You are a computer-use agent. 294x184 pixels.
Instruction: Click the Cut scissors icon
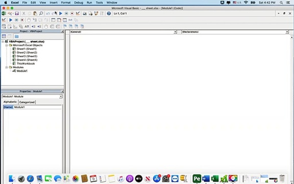tap(24, 14)
